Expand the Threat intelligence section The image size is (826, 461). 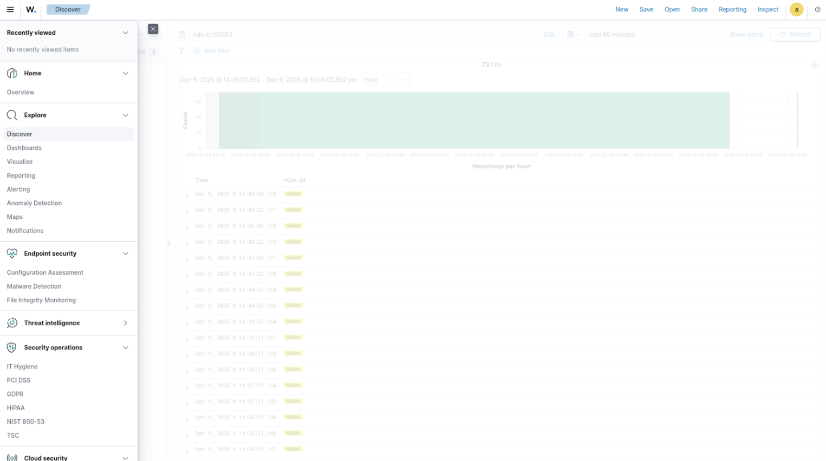pyautogui.click(x=125, y=323)
